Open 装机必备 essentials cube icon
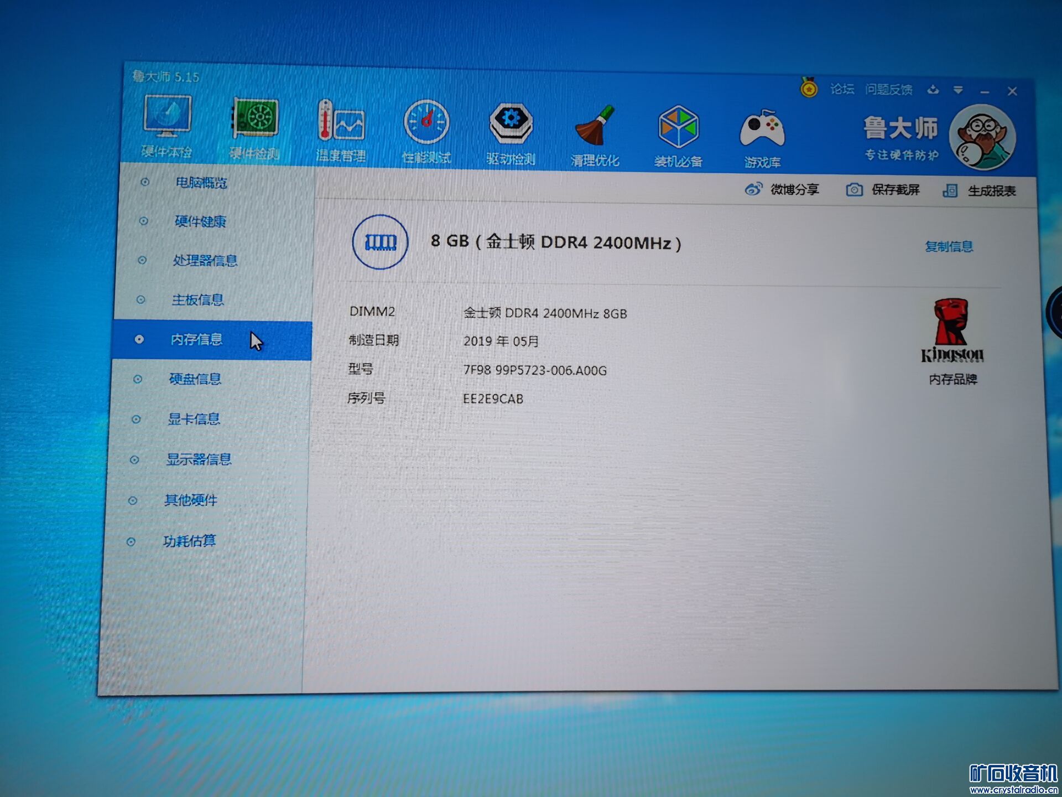Screen dimensions: 1062x797 [x=679, y=137]
